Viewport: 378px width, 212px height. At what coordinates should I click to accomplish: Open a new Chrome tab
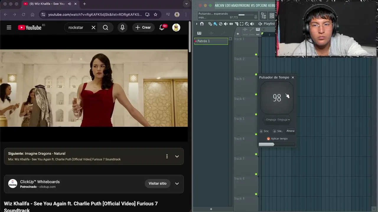(84, 4)
